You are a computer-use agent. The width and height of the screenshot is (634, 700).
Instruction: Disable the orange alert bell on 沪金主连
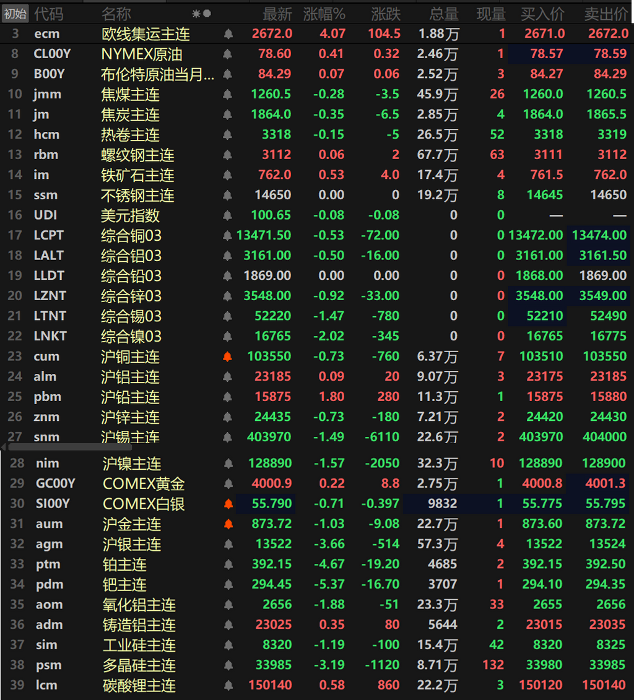[228, 524]
